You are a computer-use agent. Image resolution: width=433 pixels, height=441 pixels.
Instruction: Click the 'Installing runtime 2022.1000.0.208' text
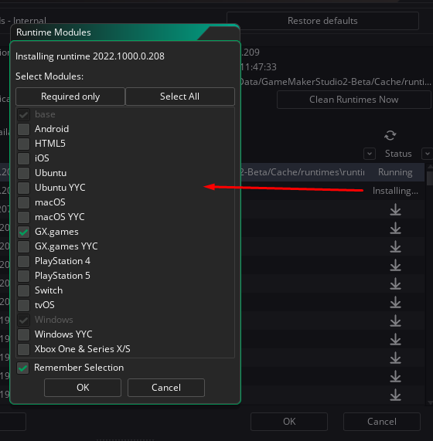90,56
